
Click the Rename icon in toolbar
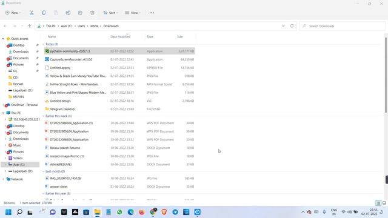pos(68,13)
